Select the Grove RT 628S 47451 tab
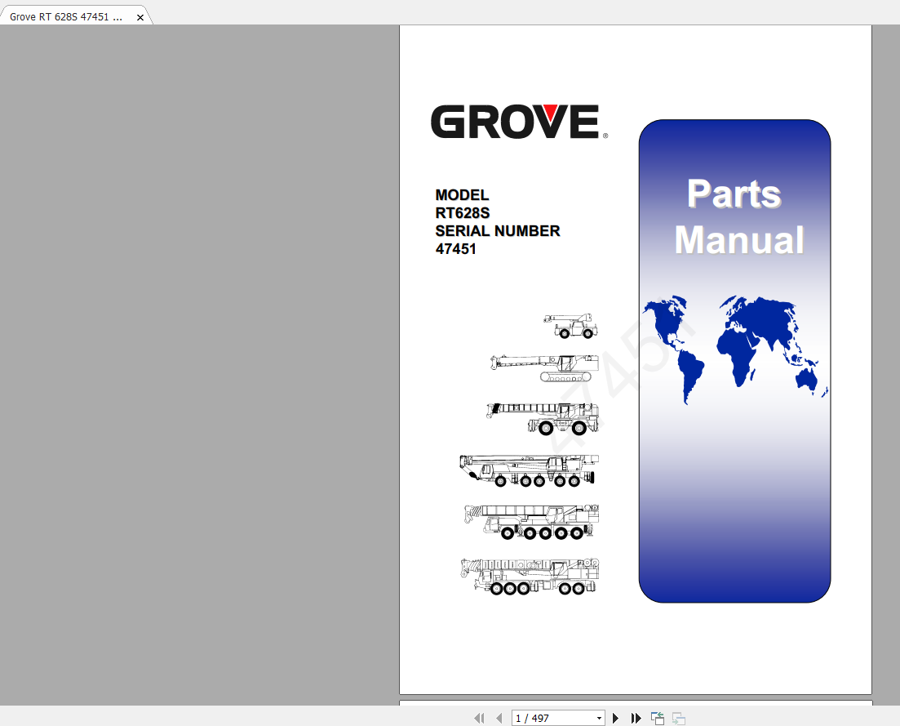900x726 pixels. [x=67, y=17]
